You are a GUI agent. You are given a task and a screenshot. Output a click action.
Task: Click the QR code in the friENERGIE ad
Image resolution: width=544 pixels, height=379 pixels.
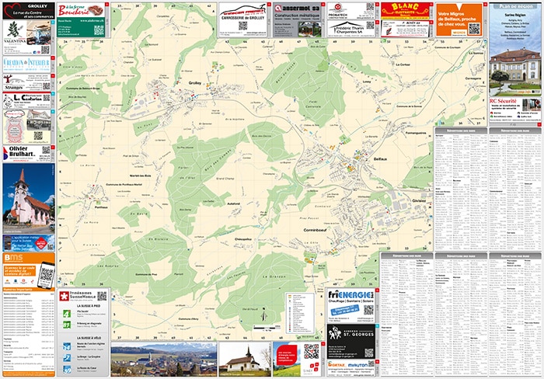pos(368,310)
